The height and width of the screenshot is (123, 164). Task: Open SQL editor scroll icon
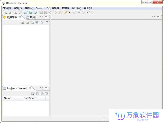click(26, 13)
